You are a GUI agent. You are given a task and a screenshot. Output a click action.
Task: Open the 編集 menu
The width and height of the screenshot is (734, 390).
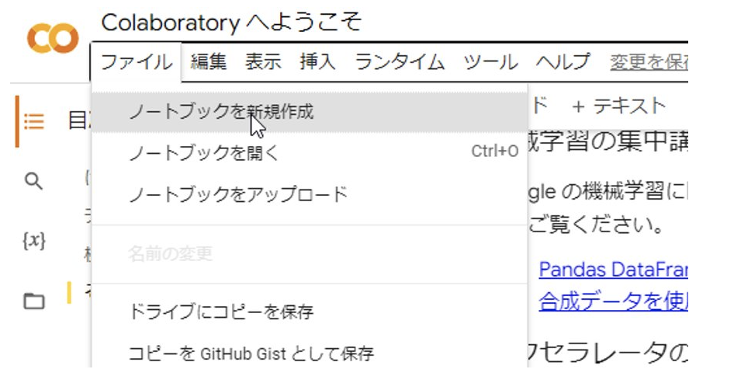(x=208, y=62)
